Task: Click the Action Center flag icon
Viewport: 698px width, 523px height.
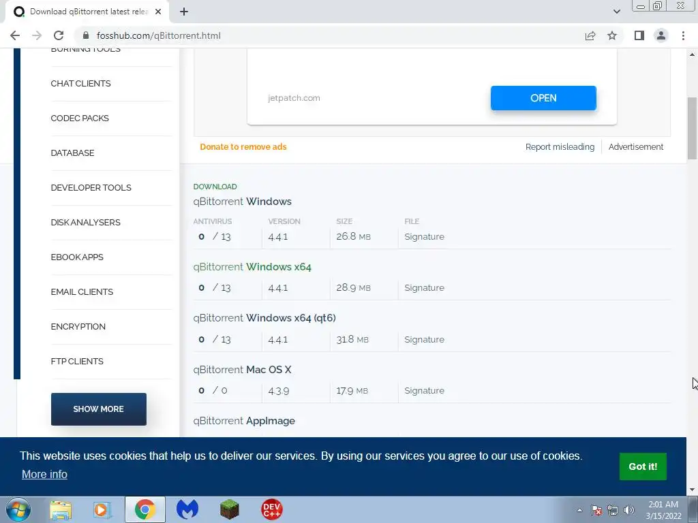Action: click(596, 510)
